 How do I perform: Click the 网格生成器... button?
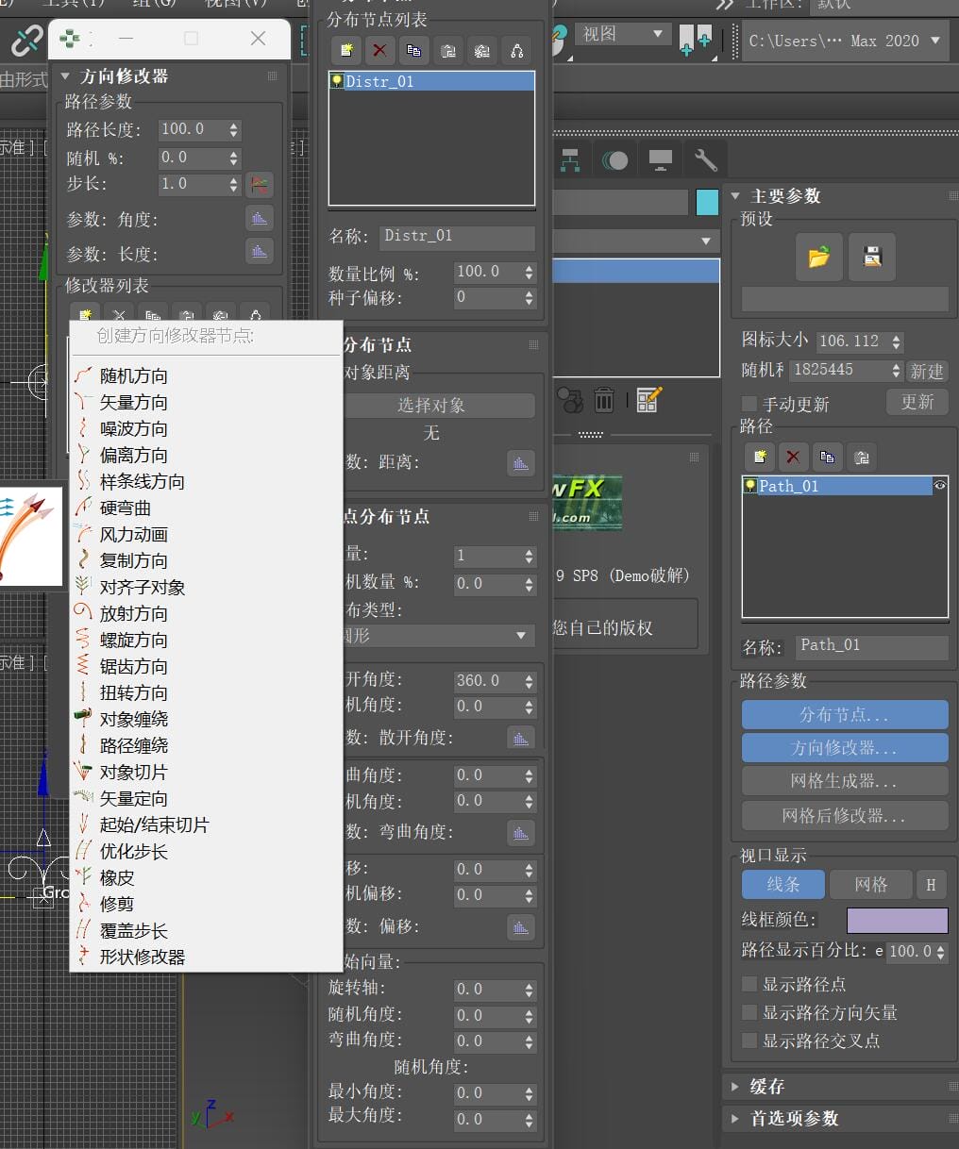tap(844, 781)
